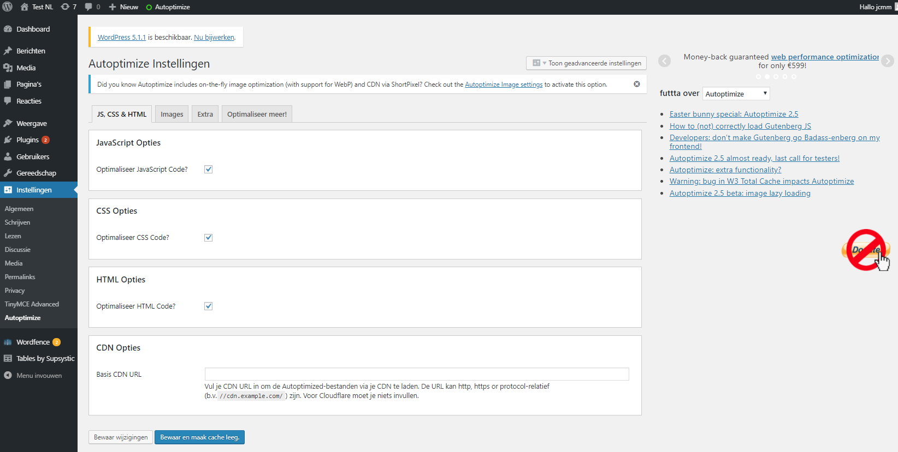
Task: Select the second banner slide dot
Action: point(767,77)
